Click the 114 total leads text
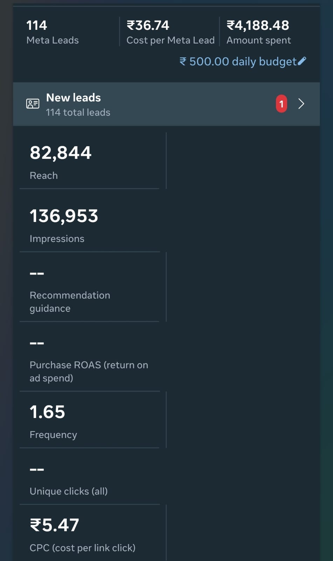 [78, 113]
